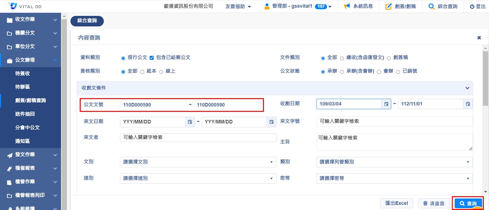
Task: Select the 紙本 radio button
Action: click(x=142, y=72)
